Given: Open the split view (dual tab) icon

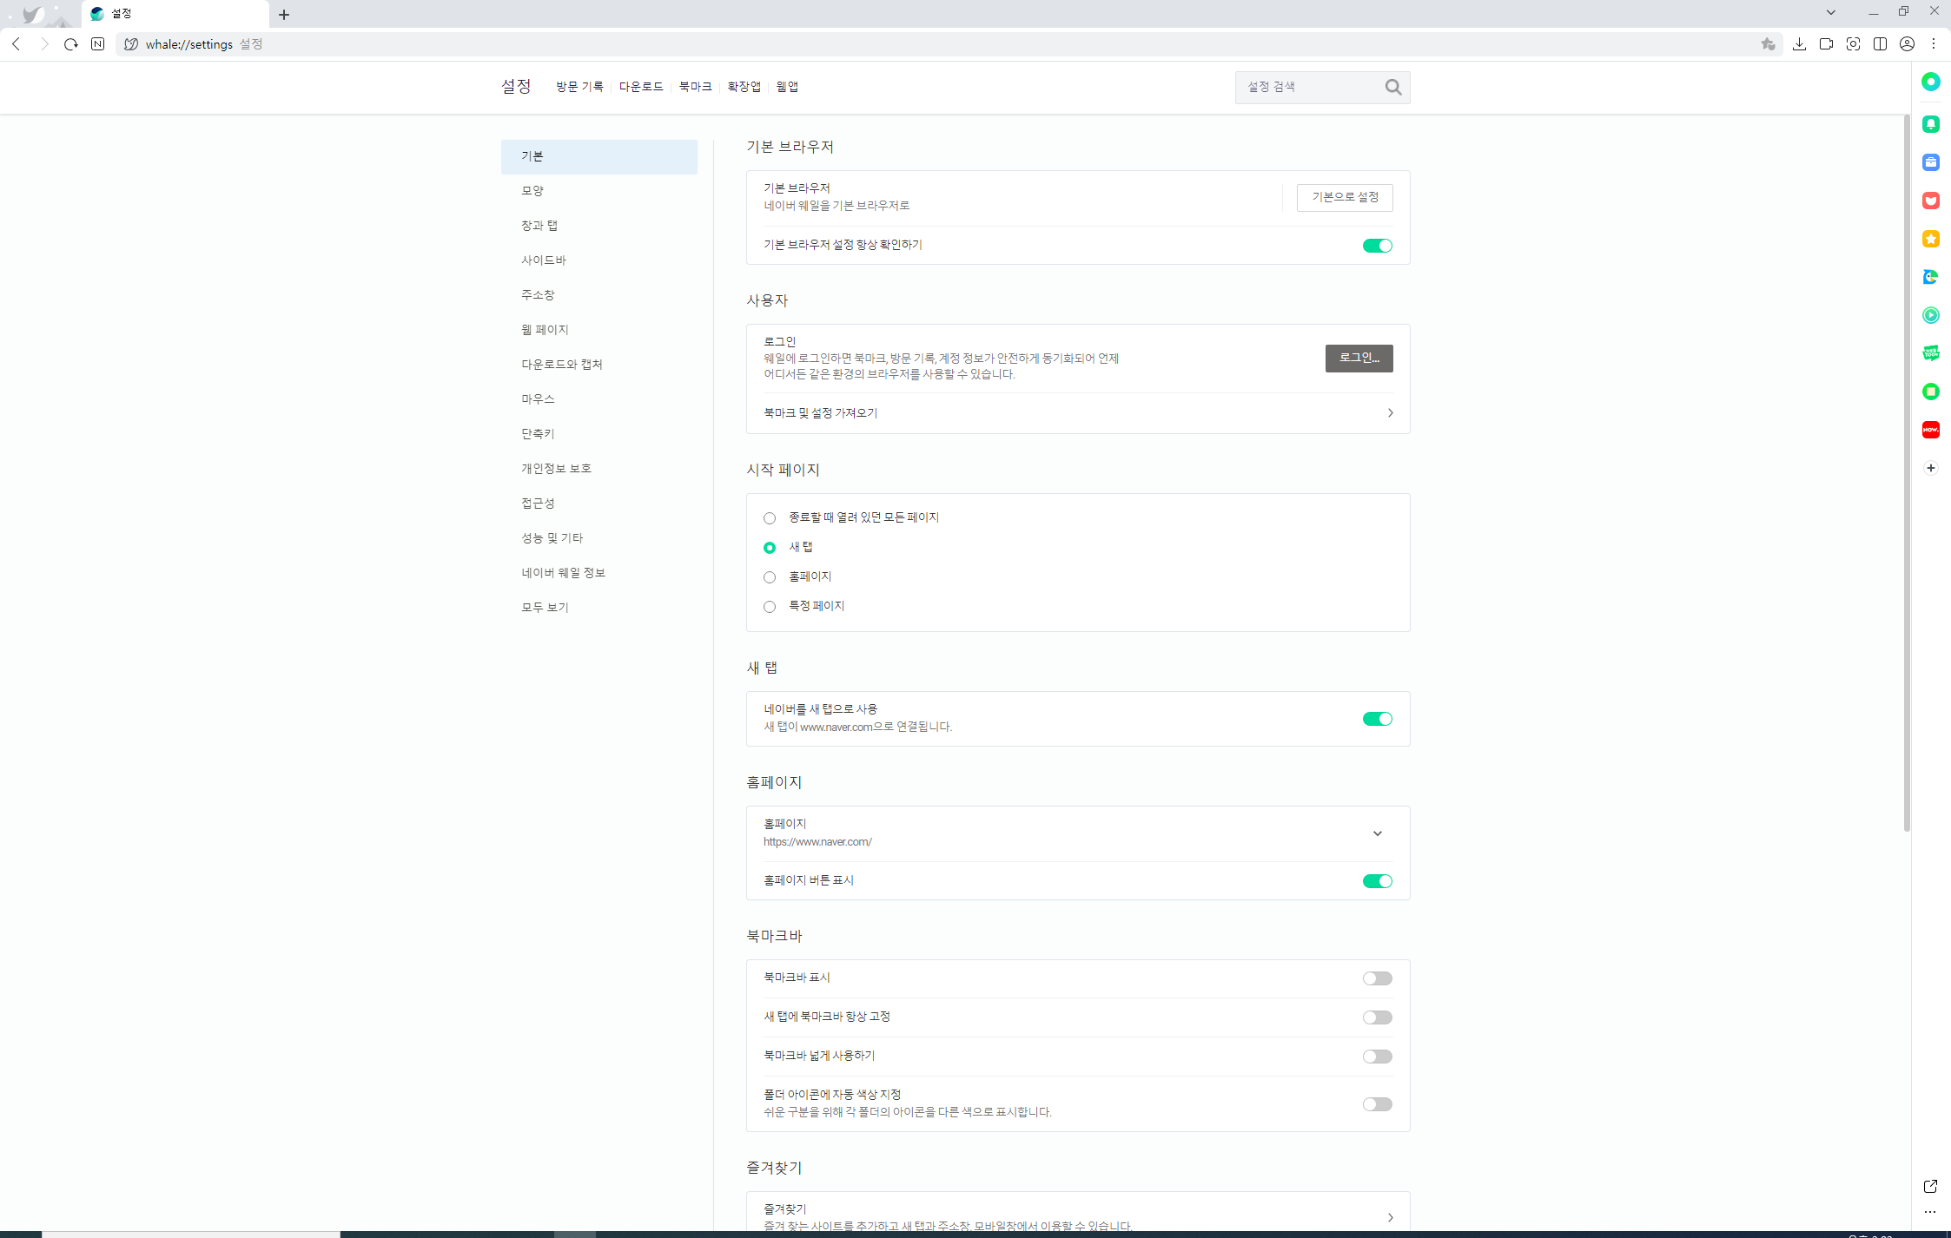Looking at the screenshot, I should click(1880, 44).
